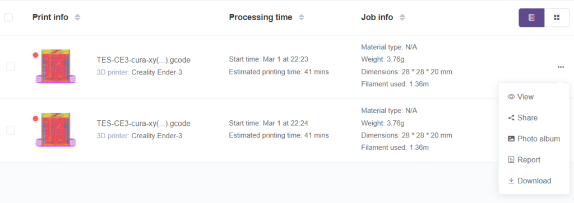This screenshot has height=203, width=574.
Task: Click the share icon in dropdown menu
Action: [511, 118]
